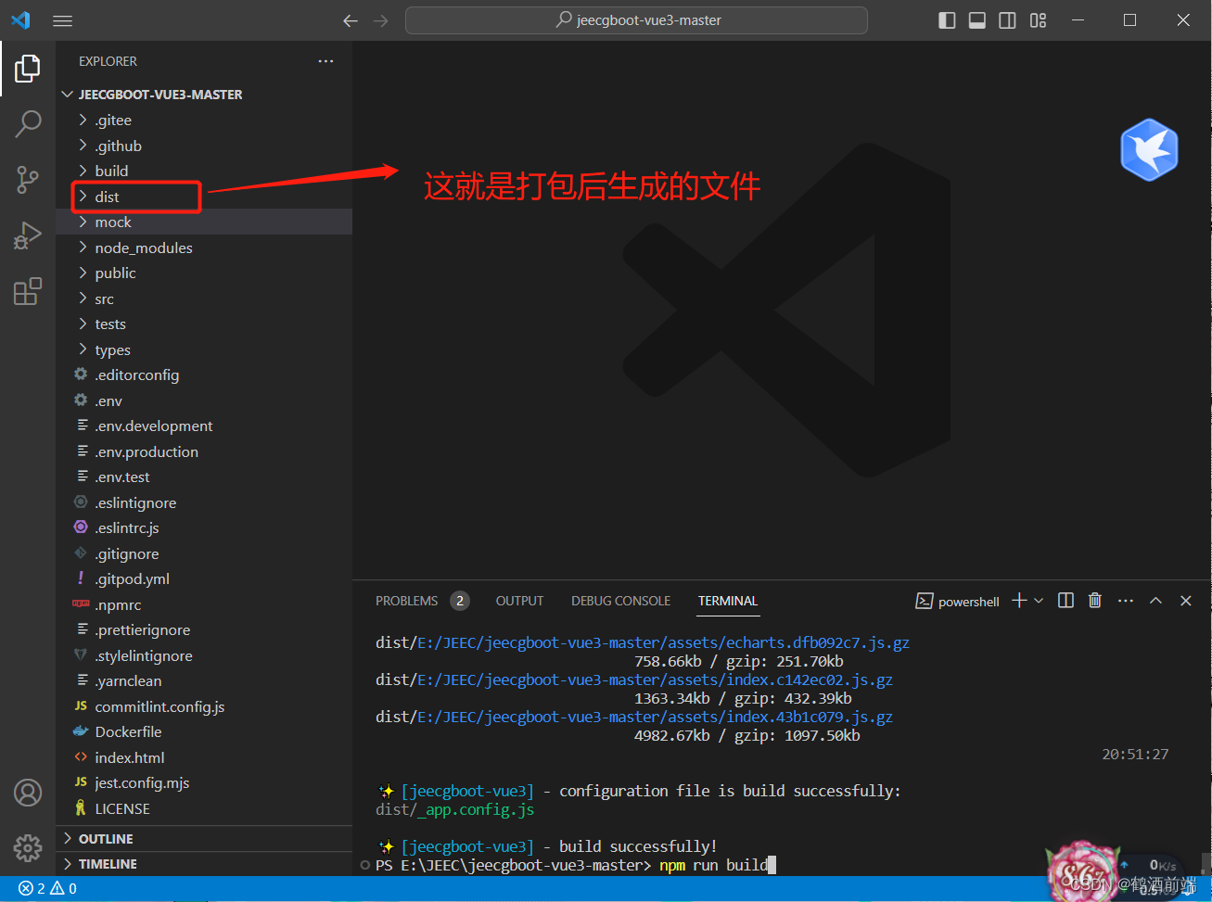Open the Explorer view in activity bar

[x=28, y=69]
